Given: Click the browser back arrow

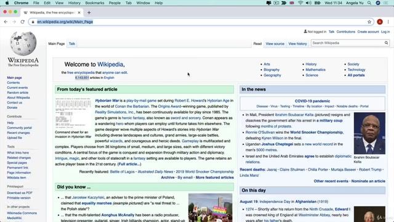Looking at the screenshot, I should [x=6, y=22].
